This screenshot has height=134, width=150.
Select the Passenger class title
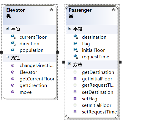point(80,10)
